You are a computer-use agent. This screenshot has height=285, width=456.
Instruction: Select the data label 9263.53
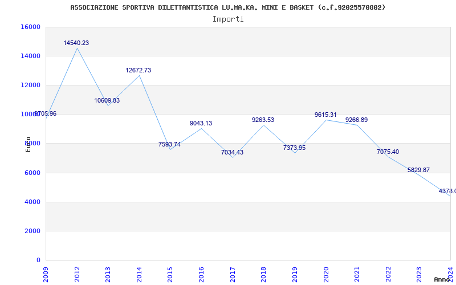tap(263, 120)
